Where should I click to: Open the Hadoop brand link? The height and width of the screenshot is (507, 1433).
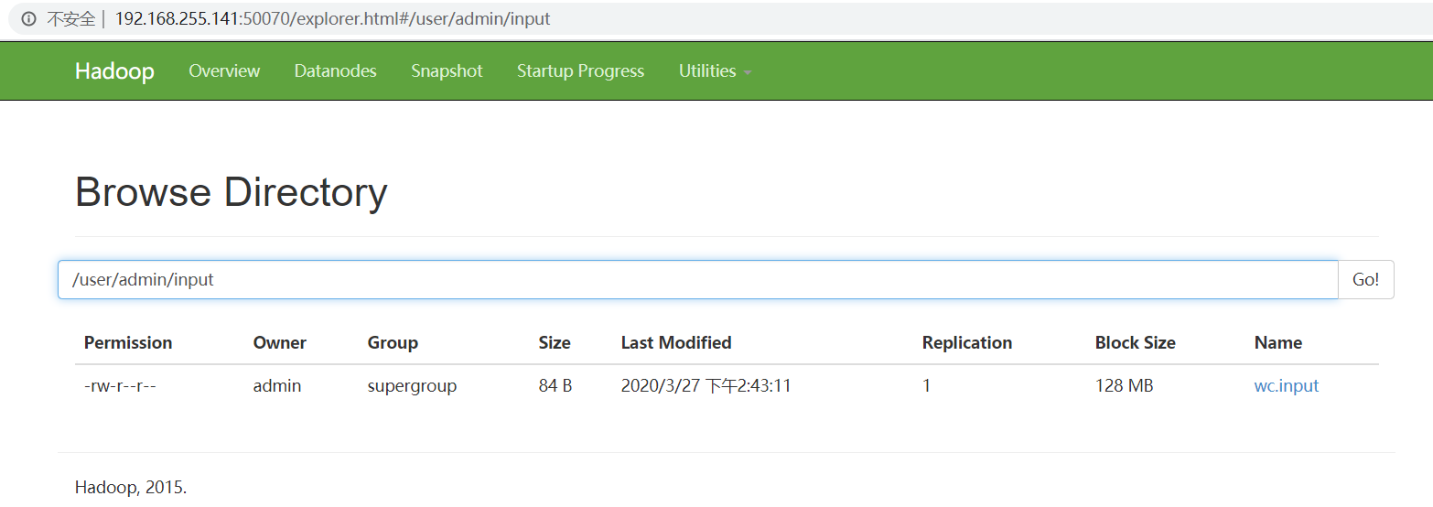pyautogui.click(x=114, y=71)
